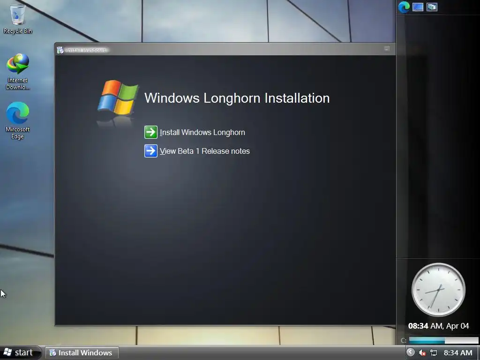Click the 8:34 AM taskbar clock
The image size is (480, 360).
click(x=458, y=353)
